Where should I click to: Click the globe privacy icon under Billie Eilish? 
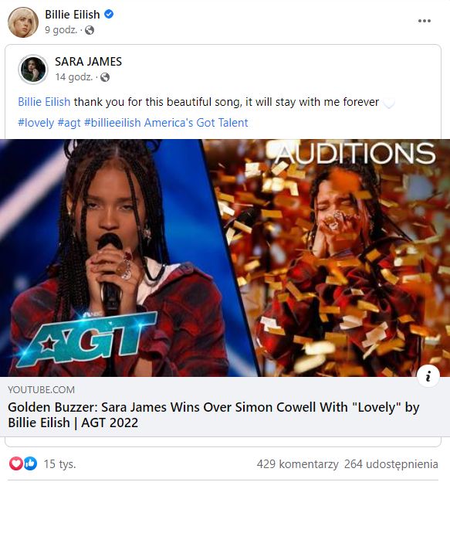pyautogui.click(x=90, y=30)
